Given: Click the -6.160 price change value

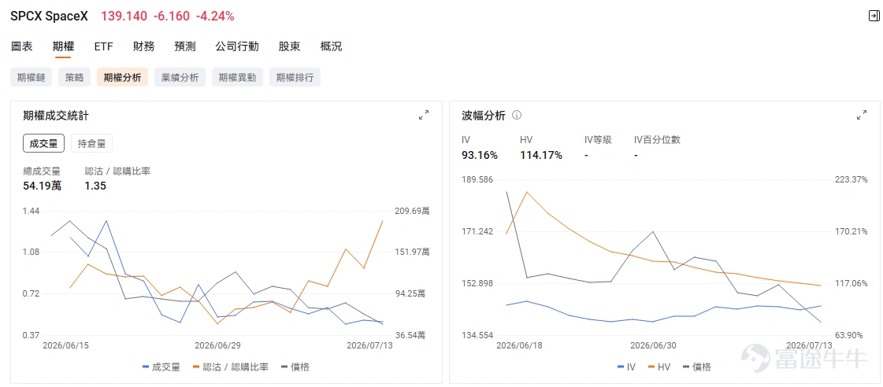Looking at the screenshot, I should click(x=171, y=17).
